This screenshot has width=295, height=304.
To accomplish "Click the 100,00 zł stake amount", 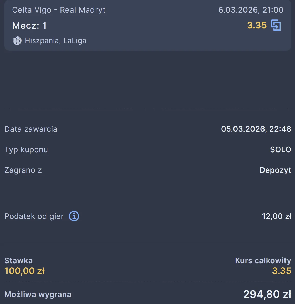I will click(x=25, y=271).
